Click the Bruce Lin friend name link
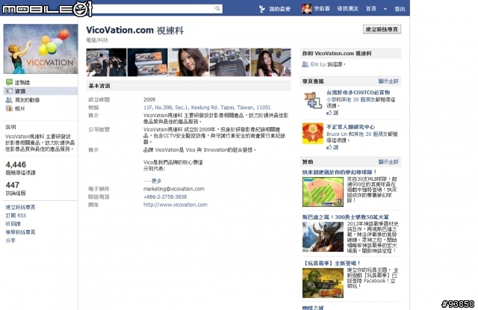 pyautogui.click(x=337, y=134)
